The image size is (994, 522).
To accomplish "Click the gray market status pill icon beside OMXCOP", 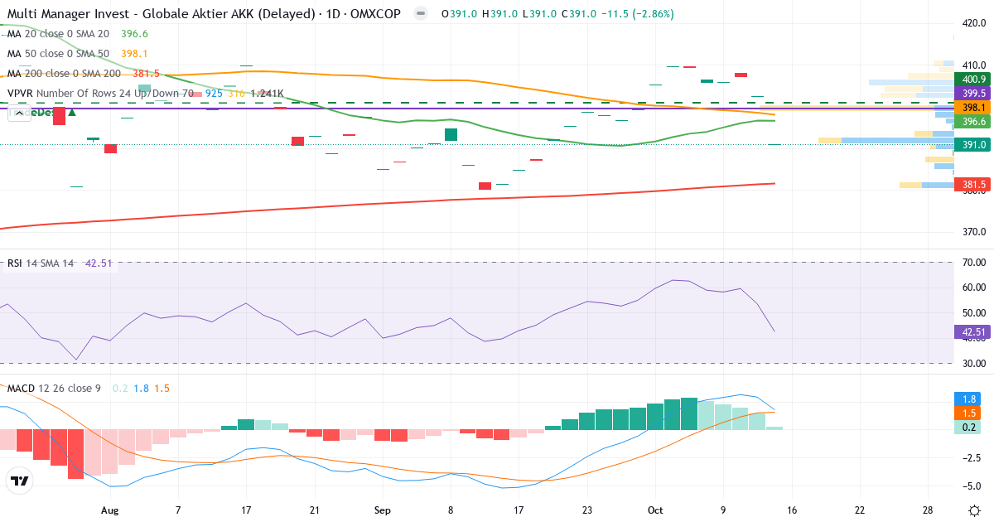I will pyautogui.click(x=421, y=14).
